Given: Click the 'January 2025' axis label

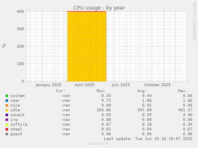Looking at the screenshot, I should (49, 85).
